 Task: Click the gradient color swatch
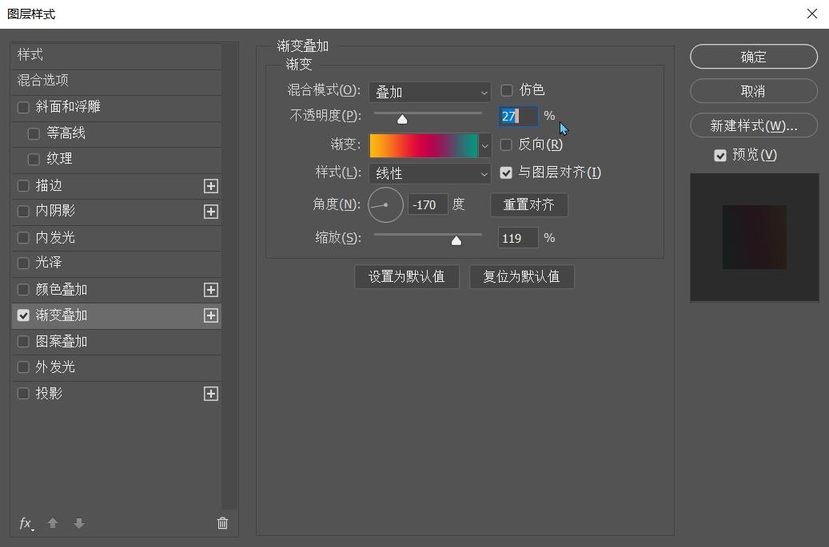pyautogui.click(x=423, y=145)
